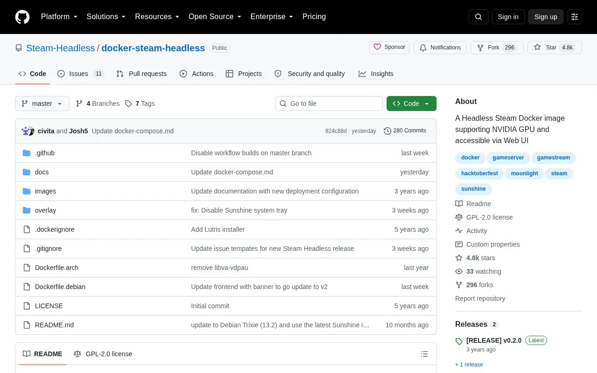Click the images folder icon
The width and height of the screenshot is (597, 373).
click(27, 191)
